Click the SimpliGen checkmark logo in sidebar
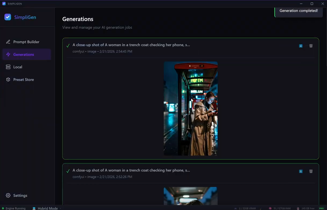 (x=8, y=17)
